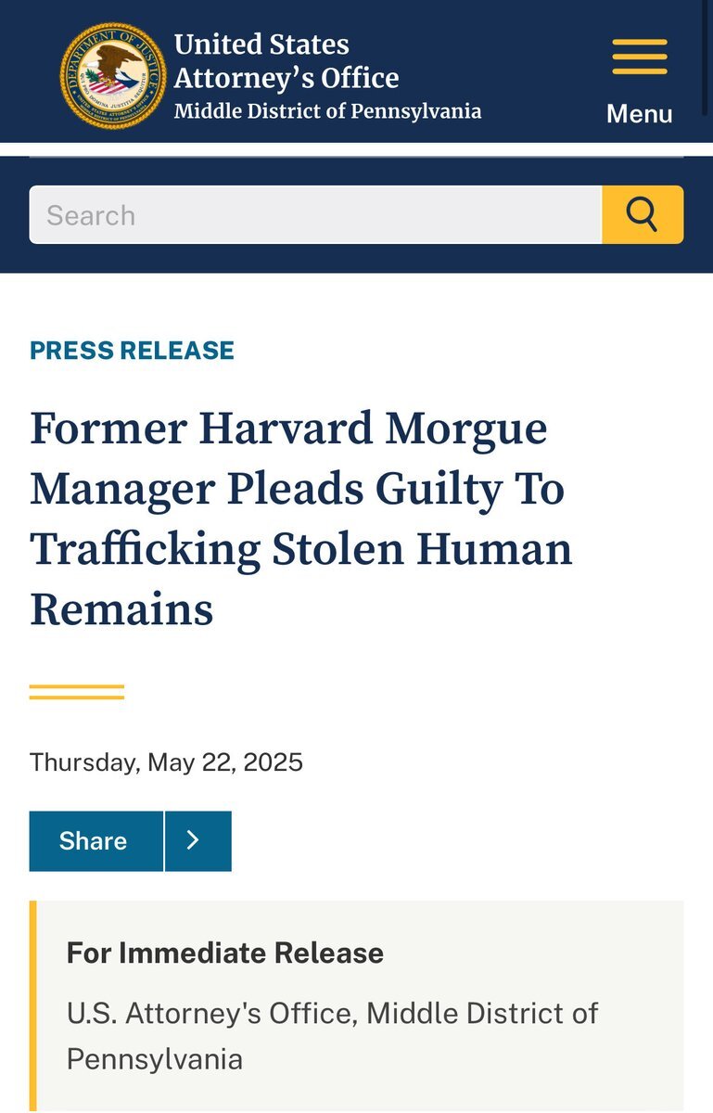Screen dimensions: 713x1113
Task: Open the United States Attorney's Office title link
Action: (286, 61)
